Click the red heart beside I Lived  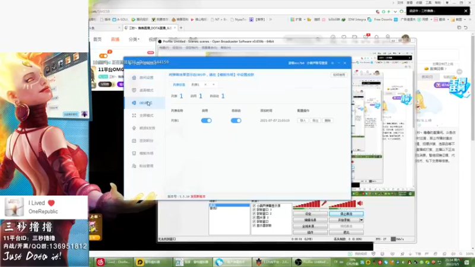click(51, 203)
